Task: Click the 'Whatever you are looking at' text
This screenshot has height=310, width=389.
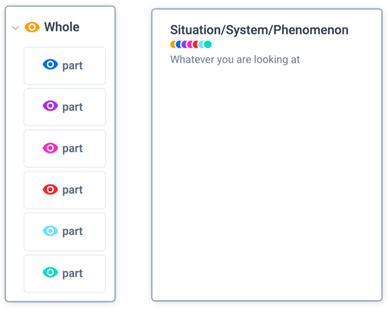Action: coord(235,59)
